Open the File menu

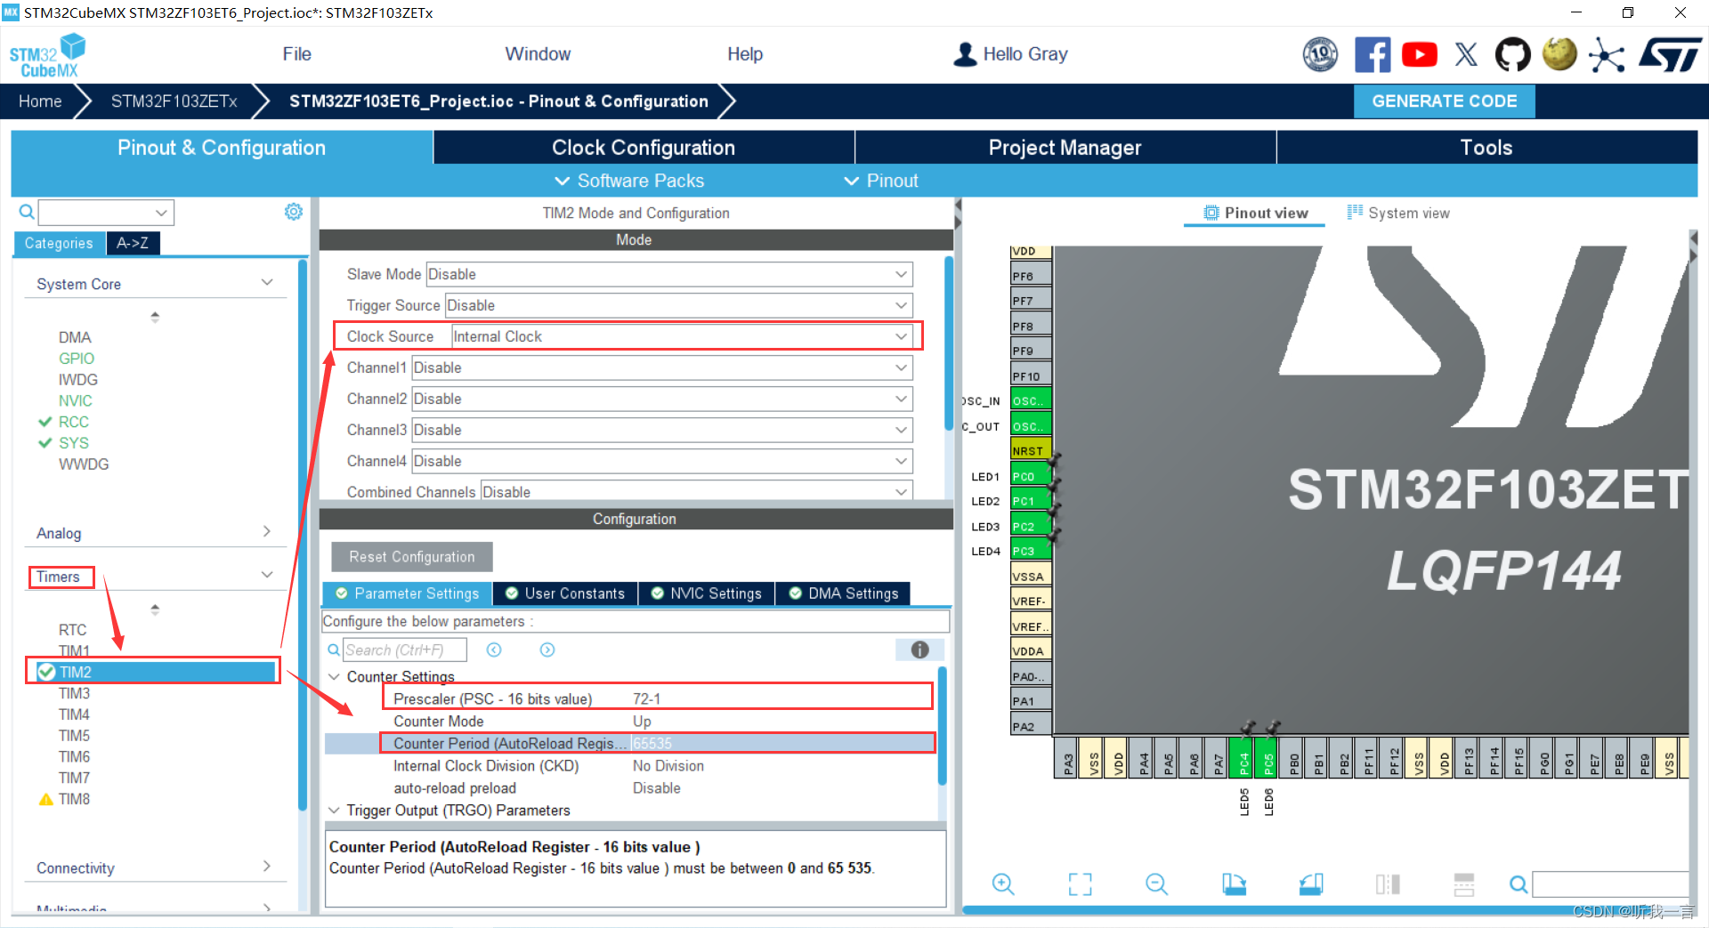tap(296, 54)
